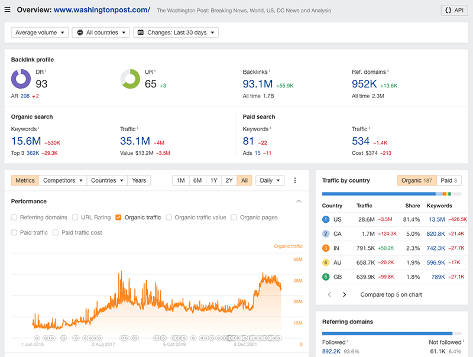Click info icon next to Organic Keywords
This screenshot has width=473, height=357.
[x=38, y=128]
